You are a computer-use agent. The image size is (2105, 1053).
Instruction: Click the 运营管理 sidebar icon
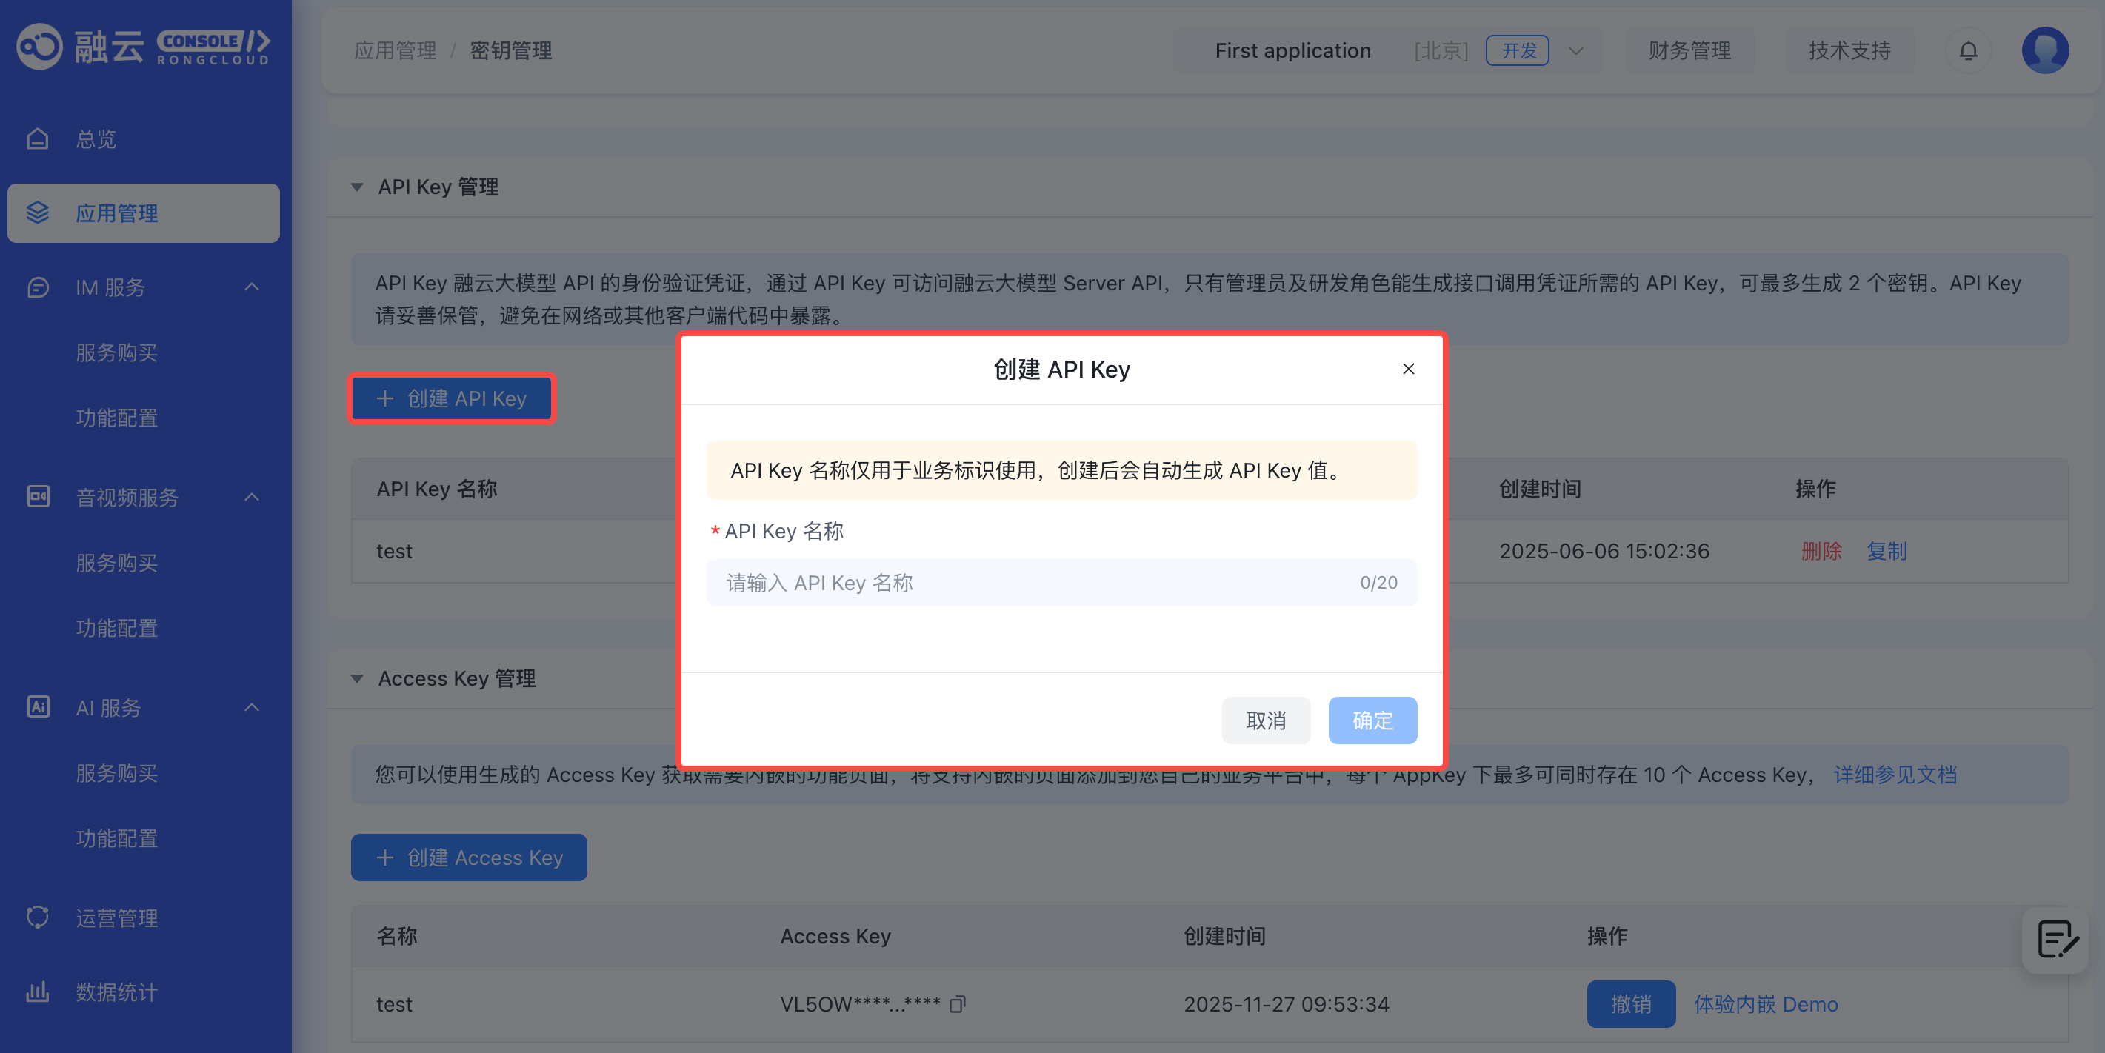point(38,917)
